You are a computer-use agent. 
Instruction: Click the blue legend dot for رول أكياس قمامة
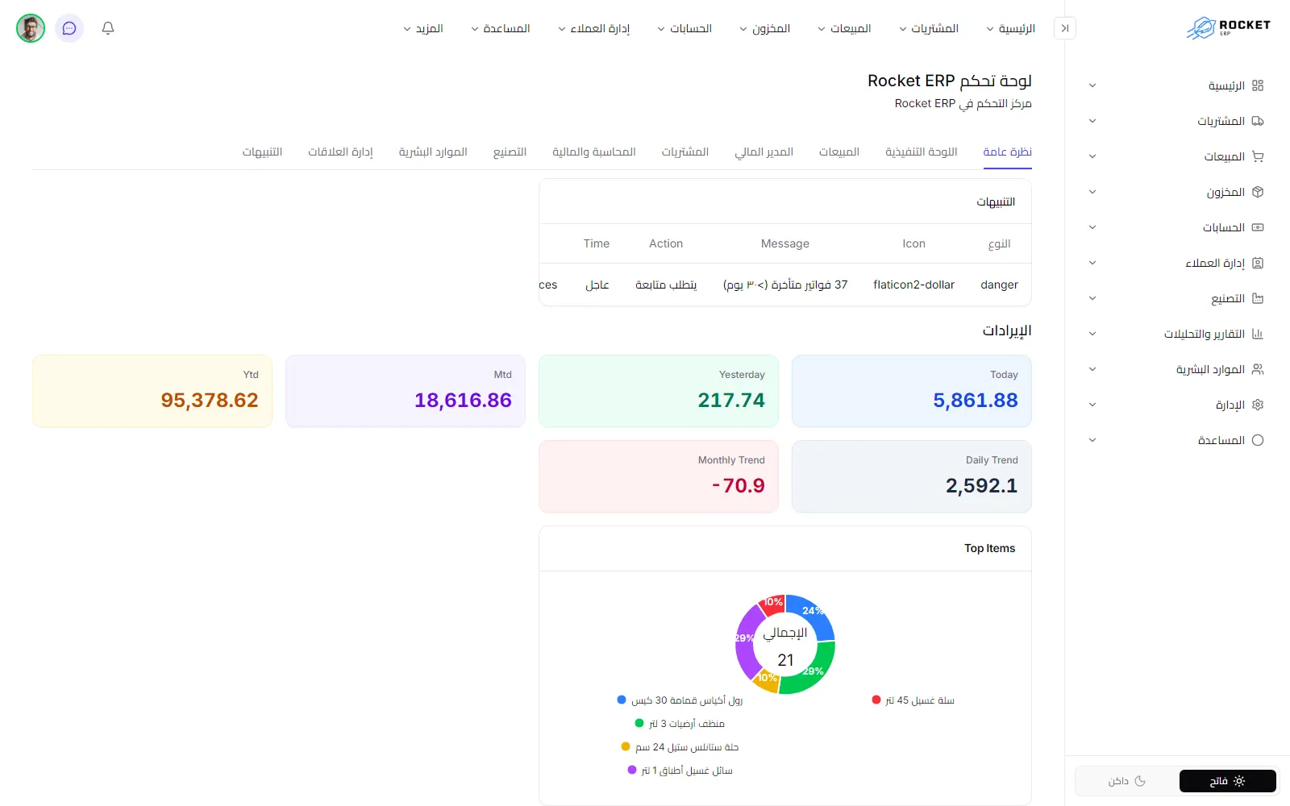[622, 700]
